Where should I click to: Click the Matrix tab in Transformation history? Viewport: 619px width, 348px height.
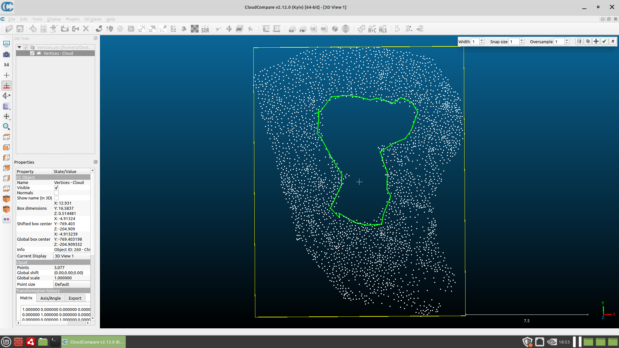click(25, 298)
